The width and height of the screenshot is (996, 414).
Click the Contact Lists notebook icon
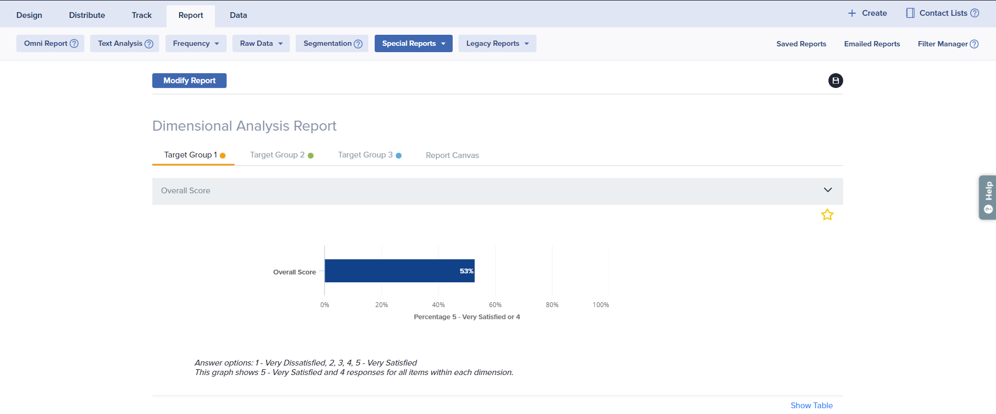pyautogui.click(x=910, y=13)
